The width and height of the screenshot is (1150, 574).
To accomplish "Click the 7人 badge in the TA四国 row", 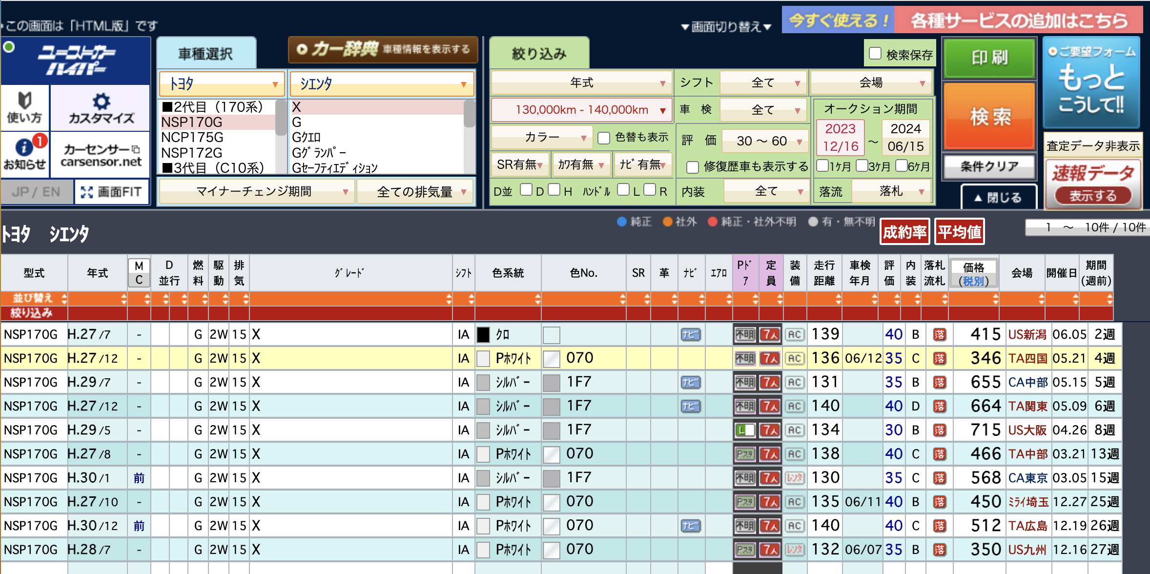I will pos(770,358).
